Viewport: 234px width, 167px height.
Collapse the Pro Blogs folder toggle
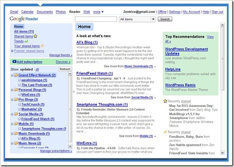12,100
